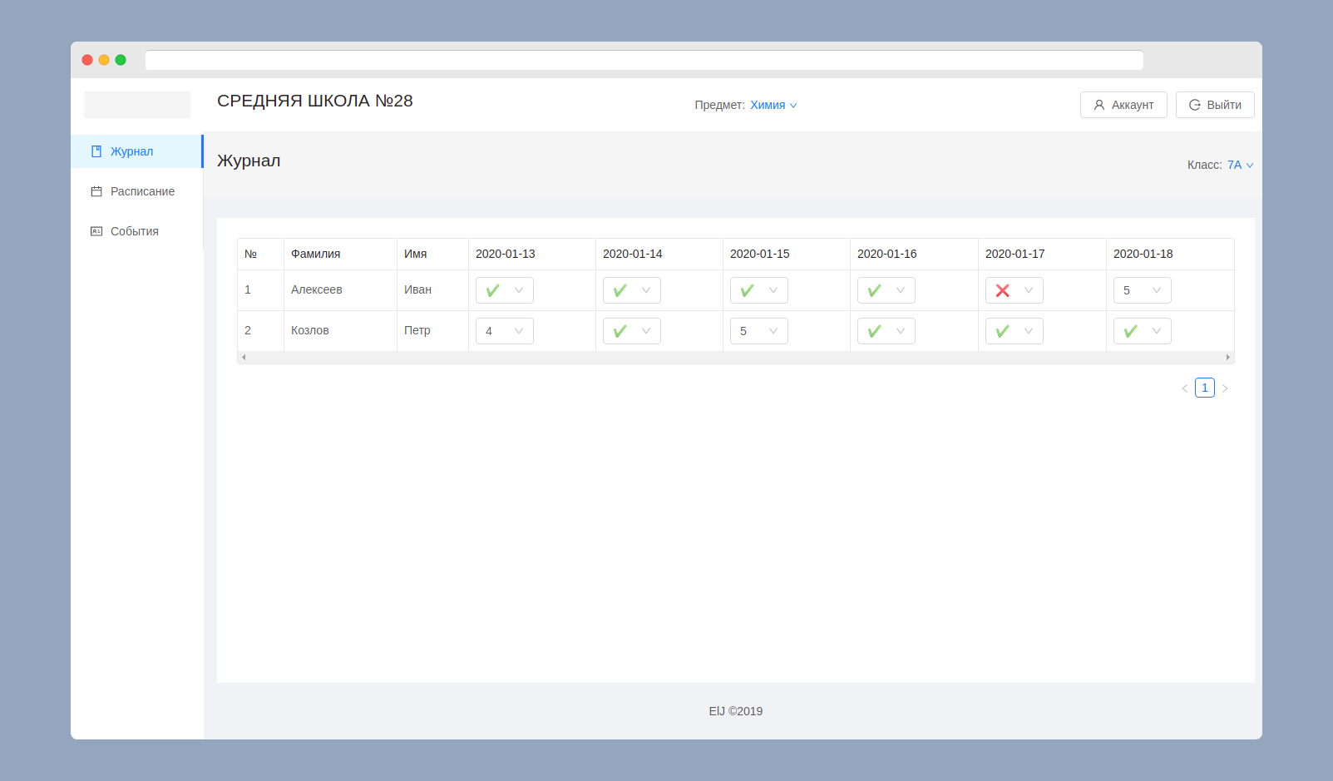Image resolution: width=1333 pixels, height=781 pixels.
Task: Open Алексеев's mark dropdown for 2020-01-14
Action: click(x=632, y=290)
